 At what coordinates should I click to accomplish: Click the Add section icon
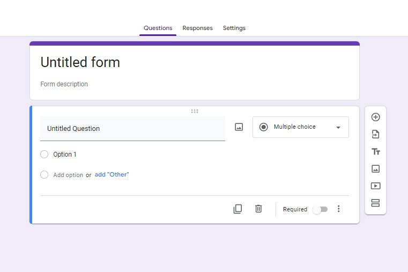pyautogui.click(x=375, y=203)
